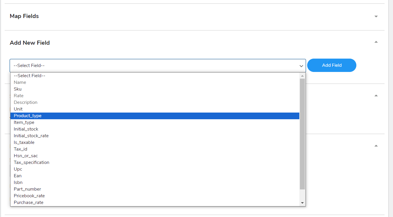Pick Item_type from the dropdown
The width and height of the screenshot is (393, 217).
24,122
